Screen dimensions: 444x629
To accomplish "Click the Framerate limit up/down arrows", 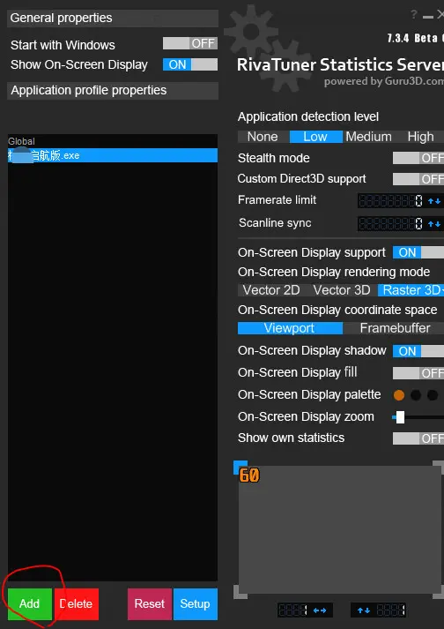I will click(434, 201).
